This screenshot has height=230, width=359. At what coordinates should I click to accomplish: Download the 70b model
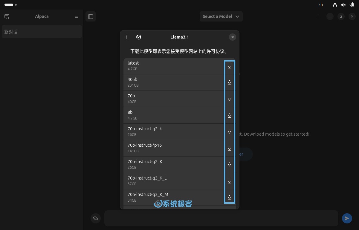(x=229, y=99)
